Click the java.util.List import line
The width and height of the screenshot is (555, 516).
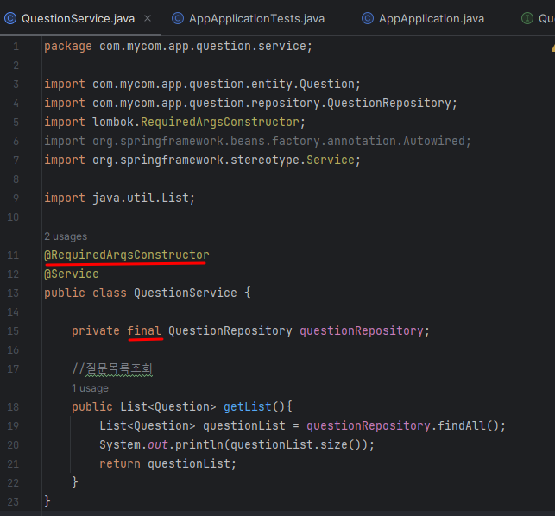tap(119, 198)
